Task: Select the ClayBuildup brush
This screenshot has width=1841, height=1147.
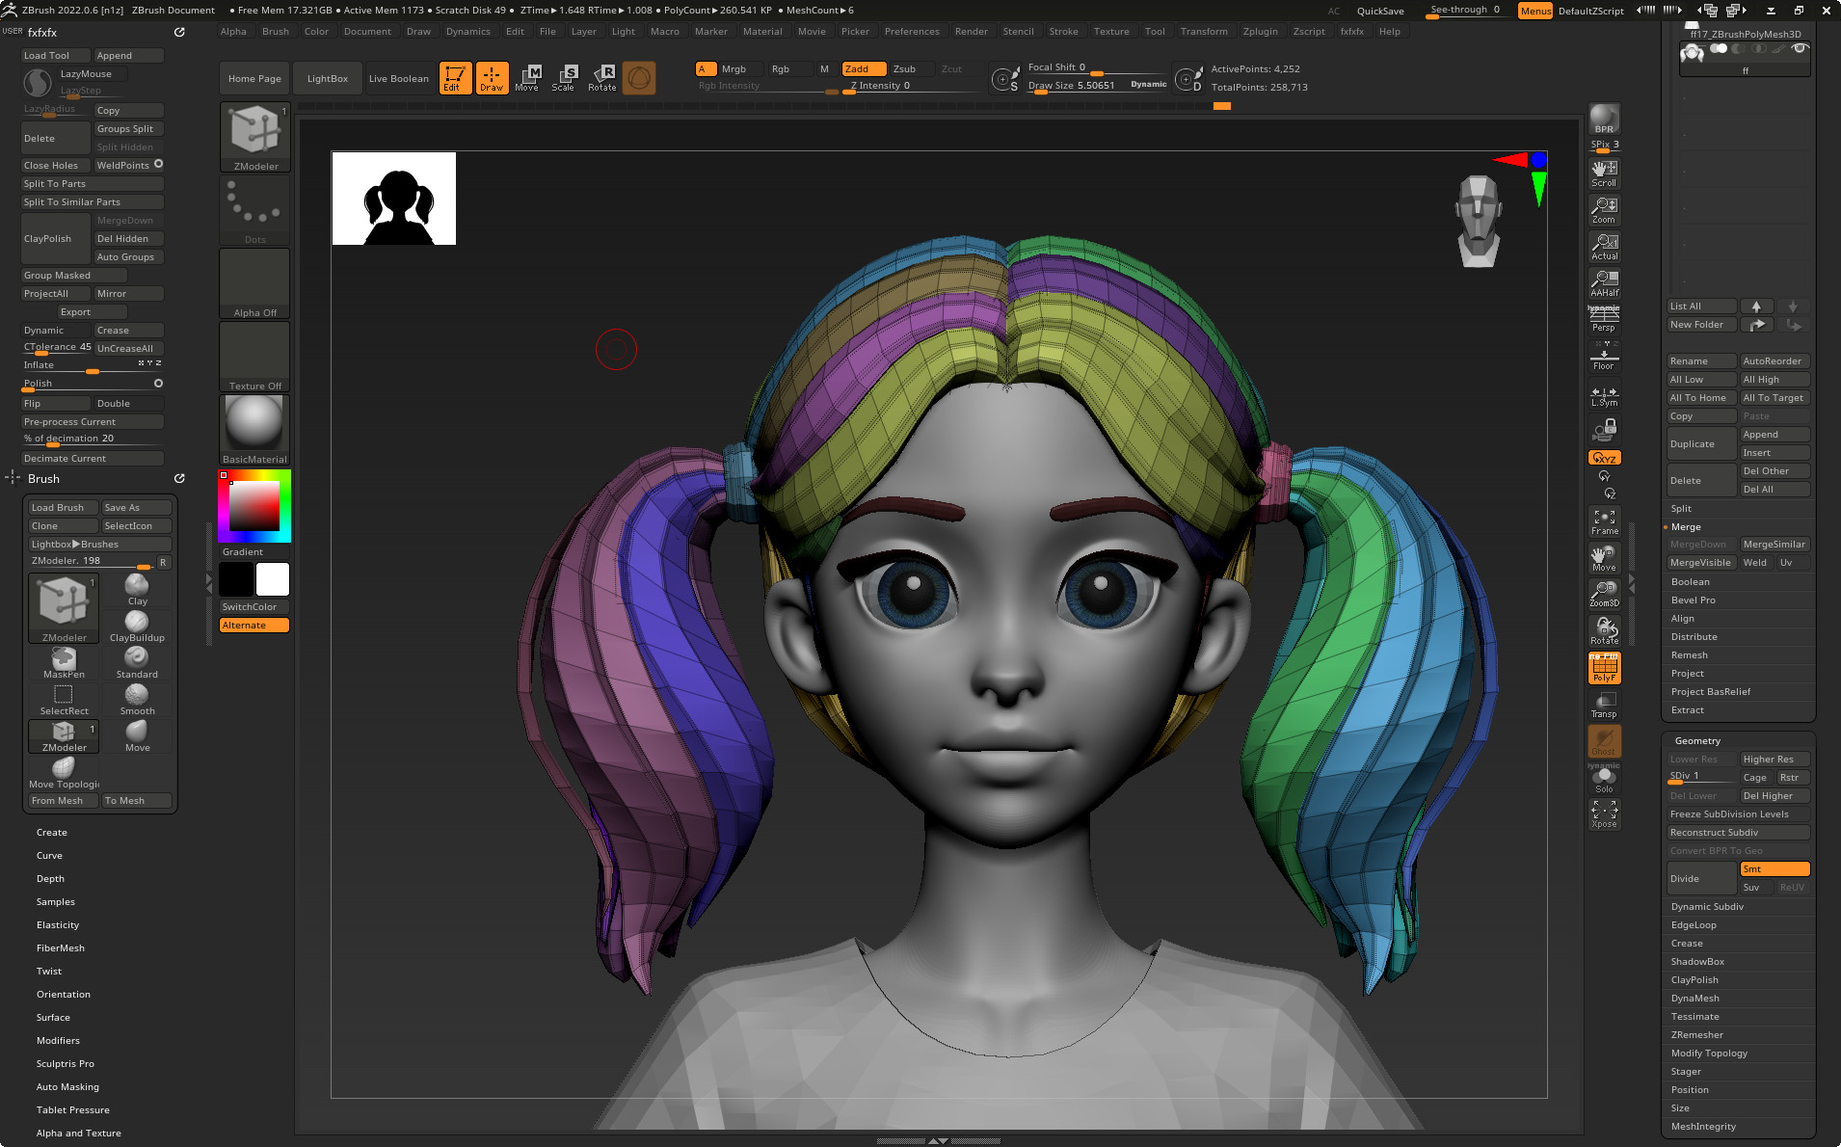Action: point(138,627)
